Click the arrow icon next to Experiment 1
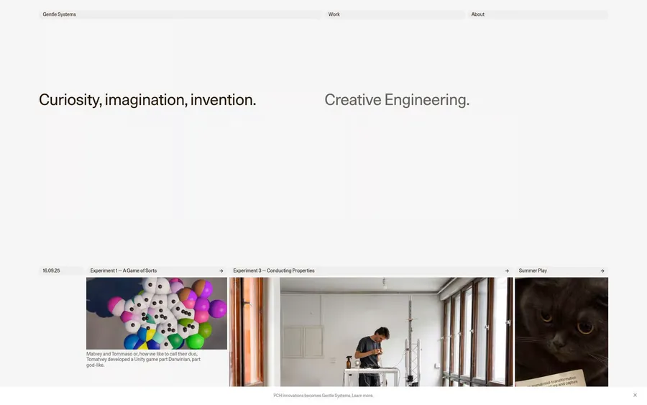Image resolution: width=647 pixels, height=405 pixels. [x=221, y=271]
